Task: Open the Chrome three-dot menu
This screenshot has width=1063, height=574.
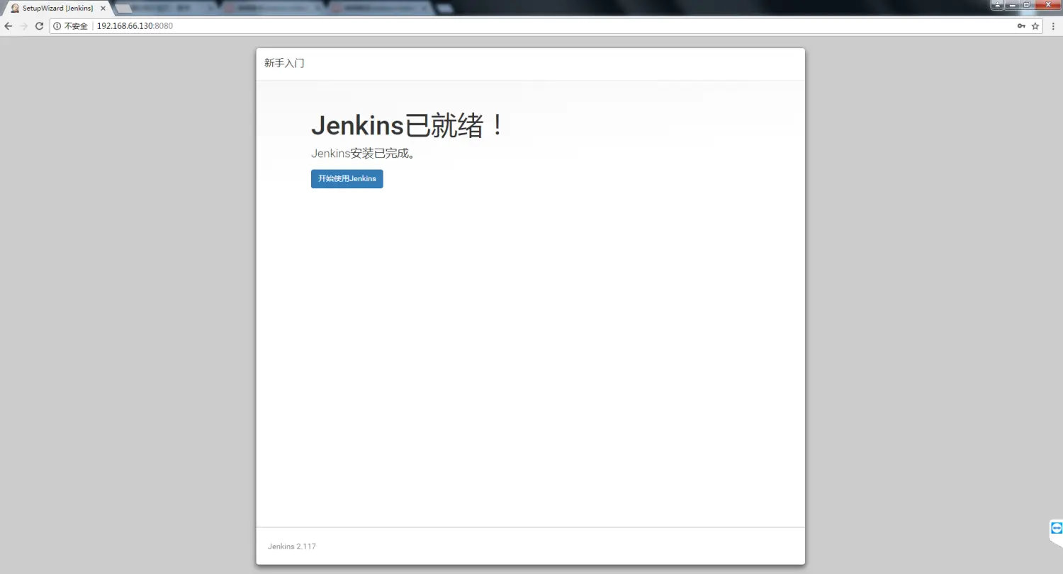Action: pyautogui.click(x=1054, y=26)
